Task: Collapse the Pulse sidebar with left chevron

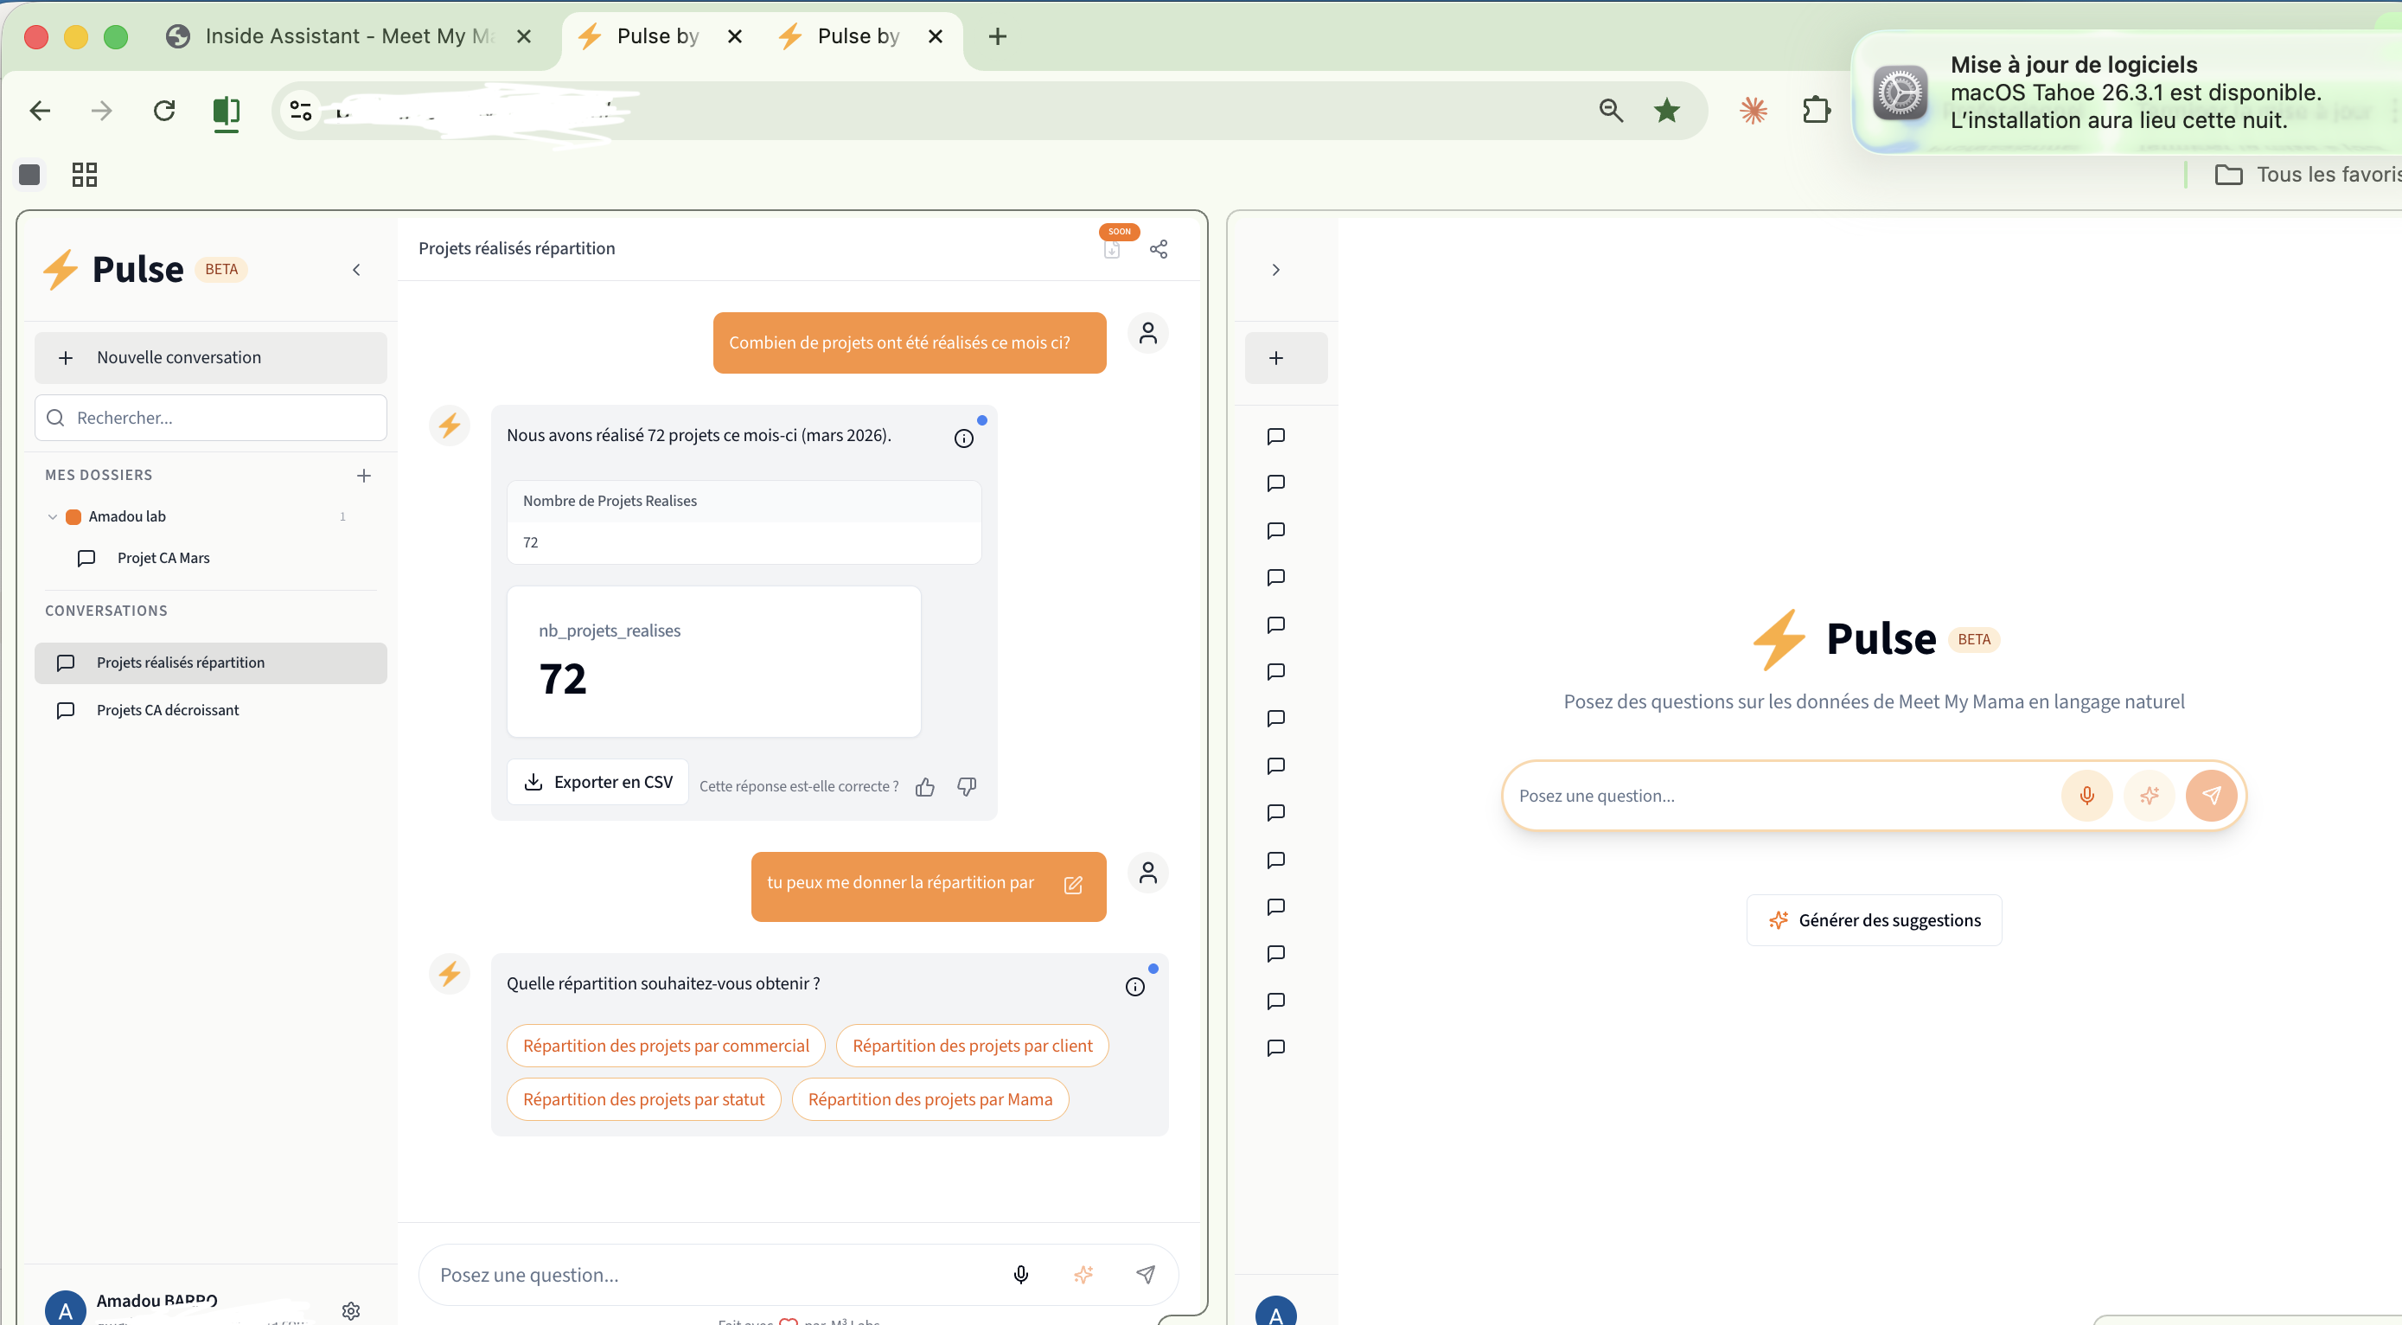Action: point(356,271)
